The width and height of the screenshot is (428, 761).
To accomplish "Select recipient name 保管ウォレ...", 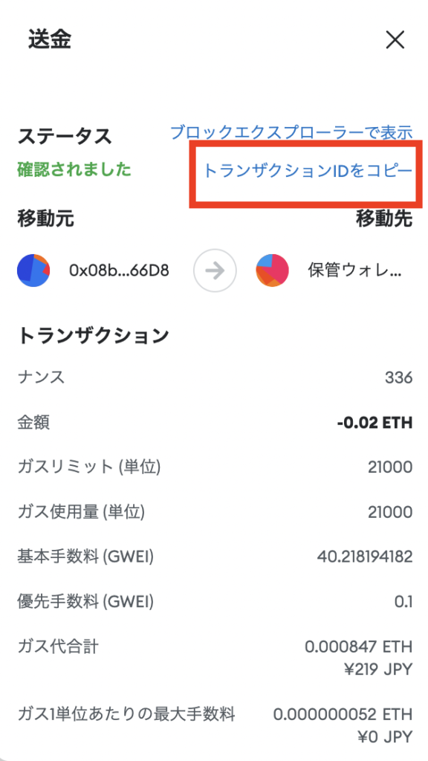I will coord(354,271).
